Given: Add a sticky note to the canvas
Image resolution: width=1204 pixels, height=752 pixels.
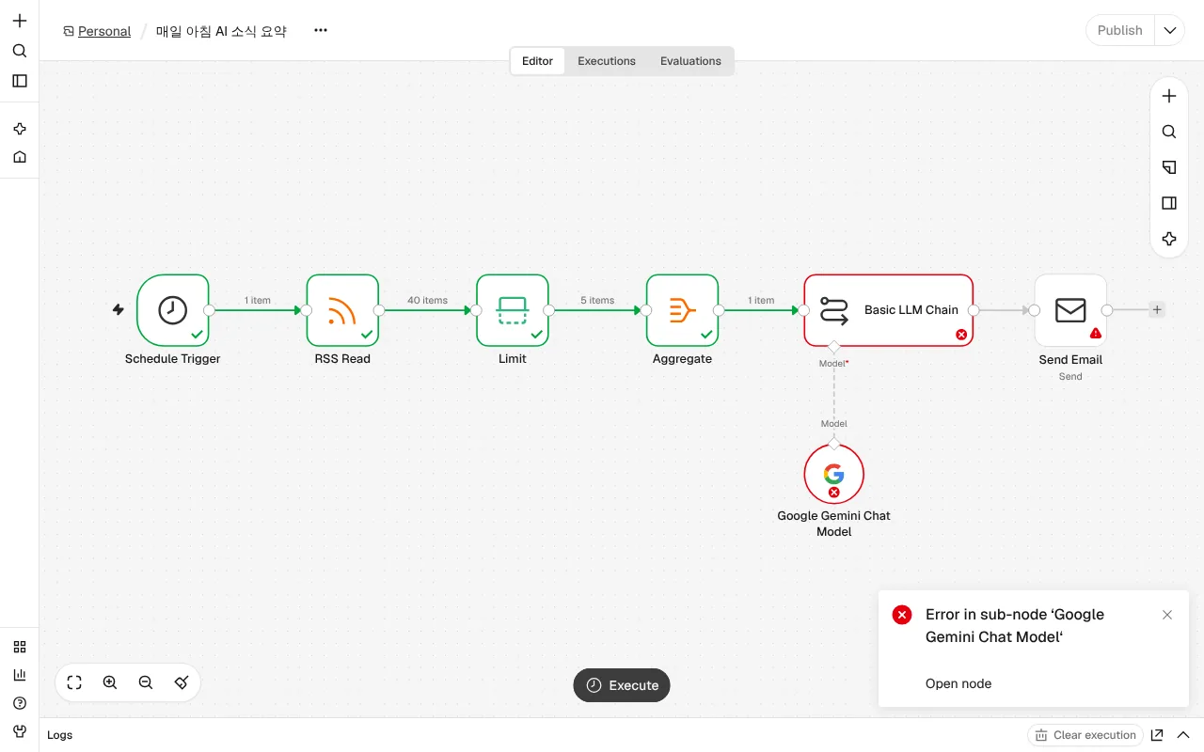Looking at the screenshot, I should coord(1169,167).
